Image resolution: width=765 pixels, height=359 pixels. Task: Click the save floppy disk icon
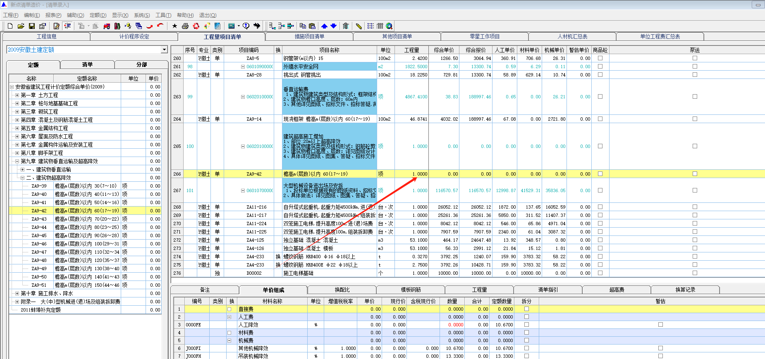31,26
